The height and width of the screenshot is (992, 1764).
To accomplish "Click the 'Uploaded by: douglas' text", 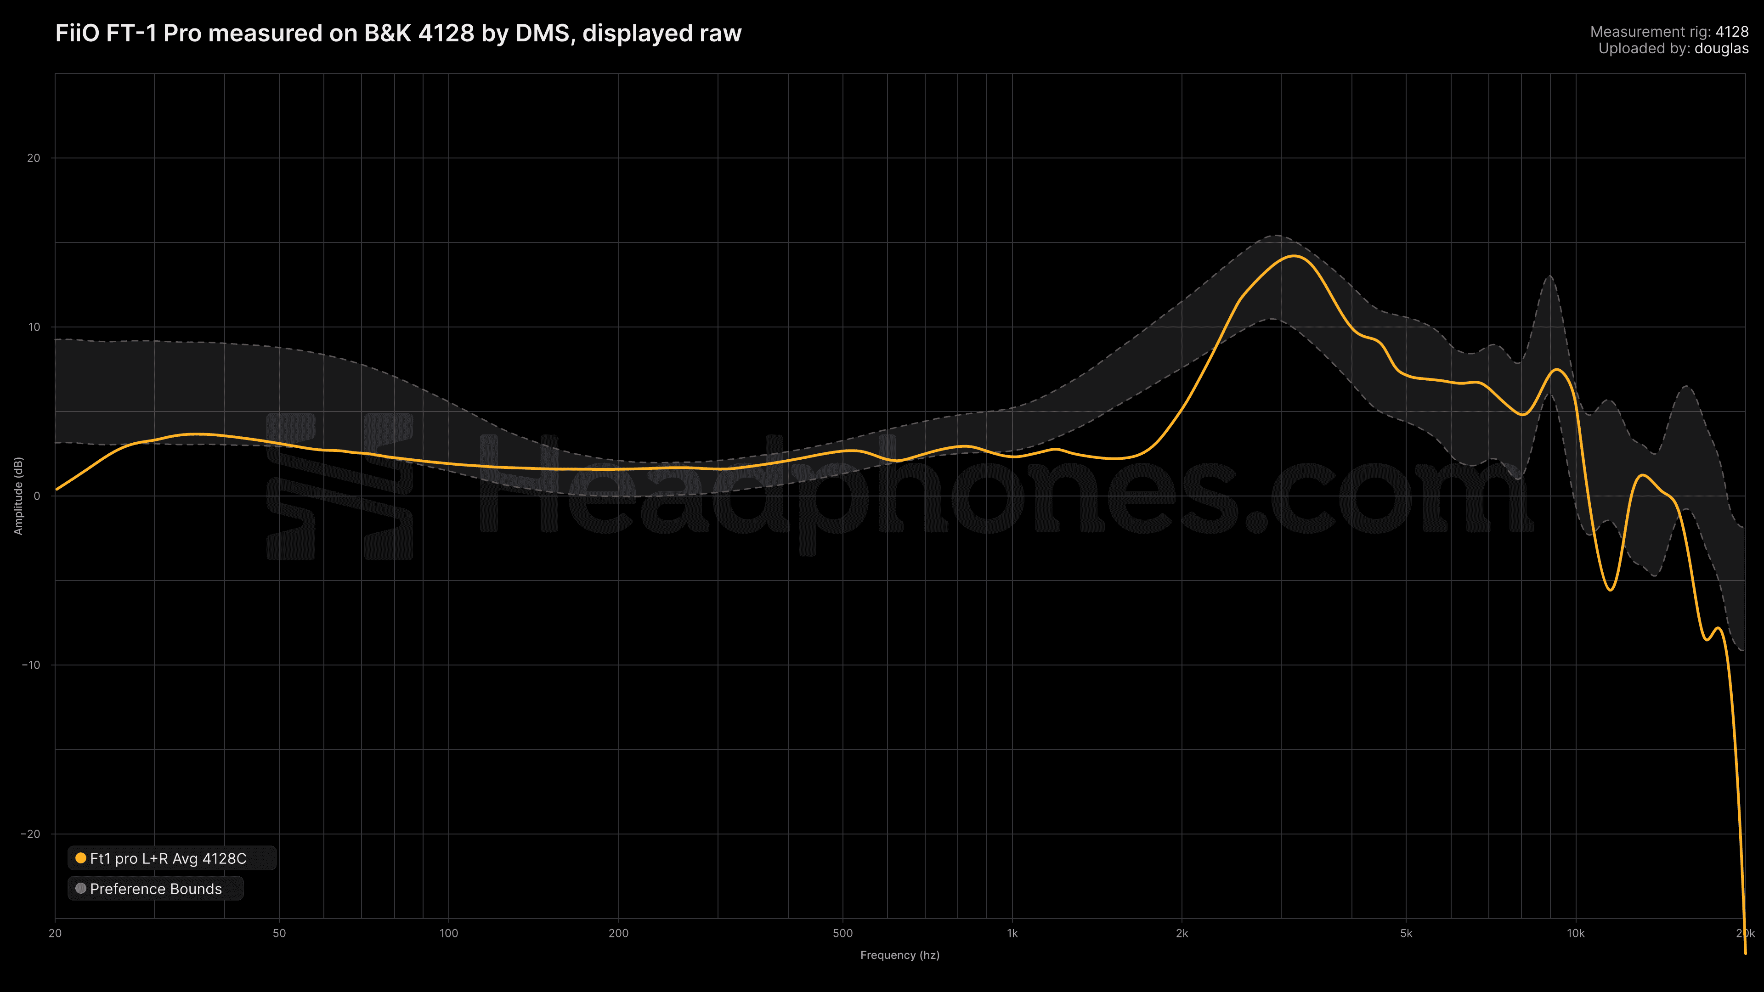I will (x=1673, y=49).
